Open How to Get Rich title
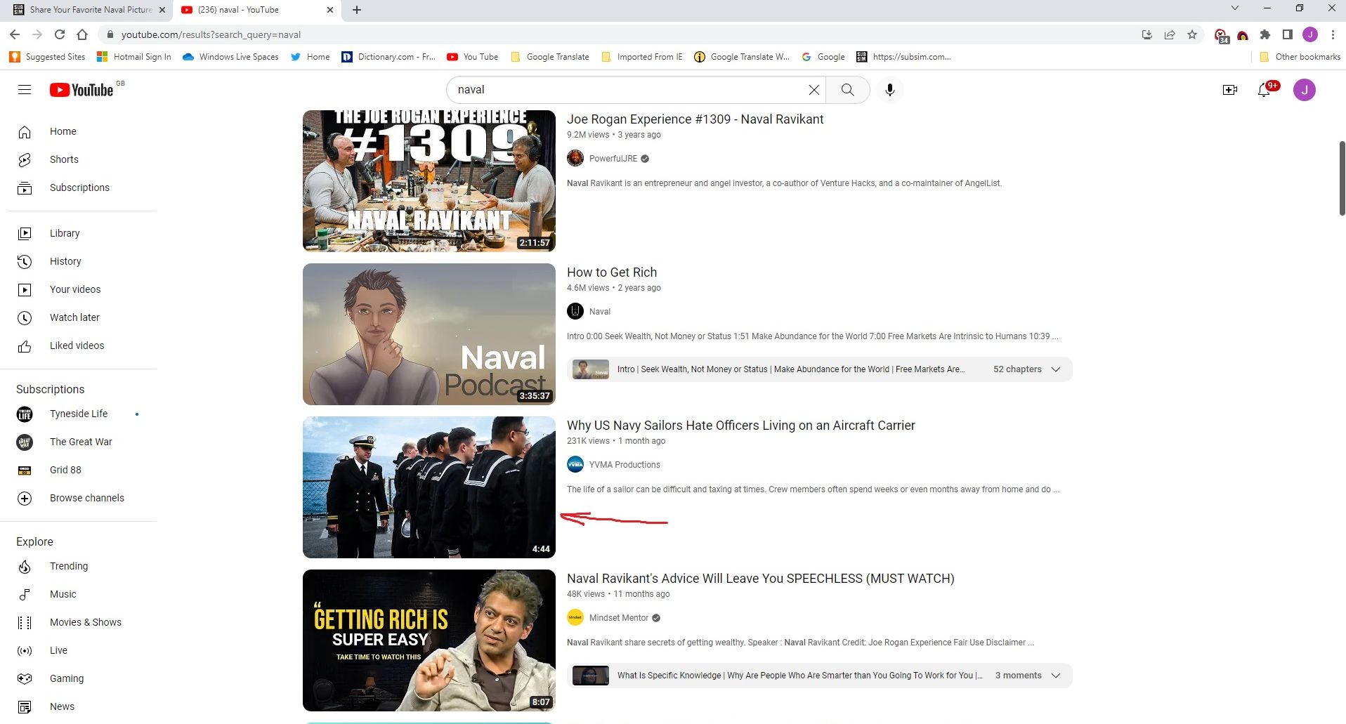 pos(612,272)
